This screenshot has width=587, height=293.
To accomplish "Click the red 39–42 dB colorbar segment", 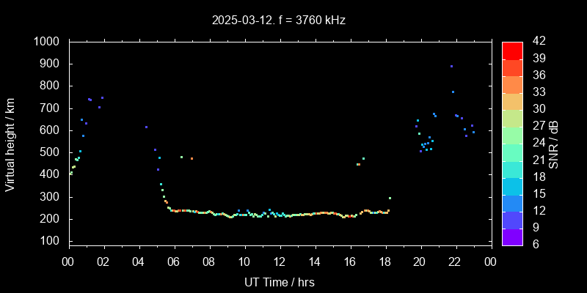I will coord(512,50).
